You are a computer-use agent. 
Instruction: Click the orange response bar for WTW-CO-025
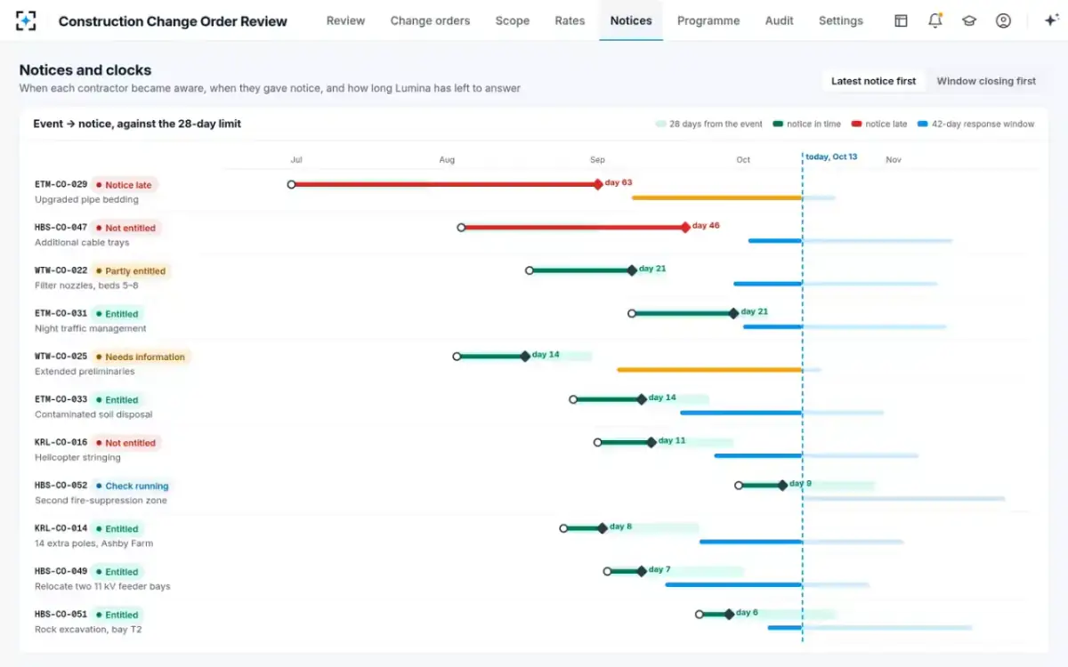(x=709, y=370)
